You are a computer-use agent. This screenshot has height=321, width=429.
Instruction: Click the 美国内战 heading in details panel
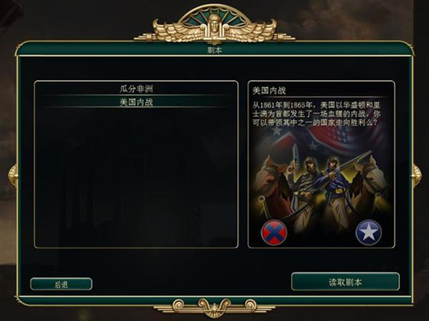pyautogui.click(x=269, y=90)
